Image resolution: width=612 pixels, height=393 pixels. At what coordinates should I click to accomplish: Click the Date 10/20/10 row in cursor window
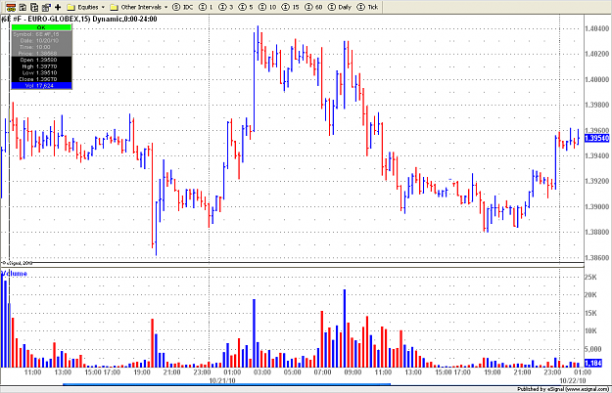(41, 40)
